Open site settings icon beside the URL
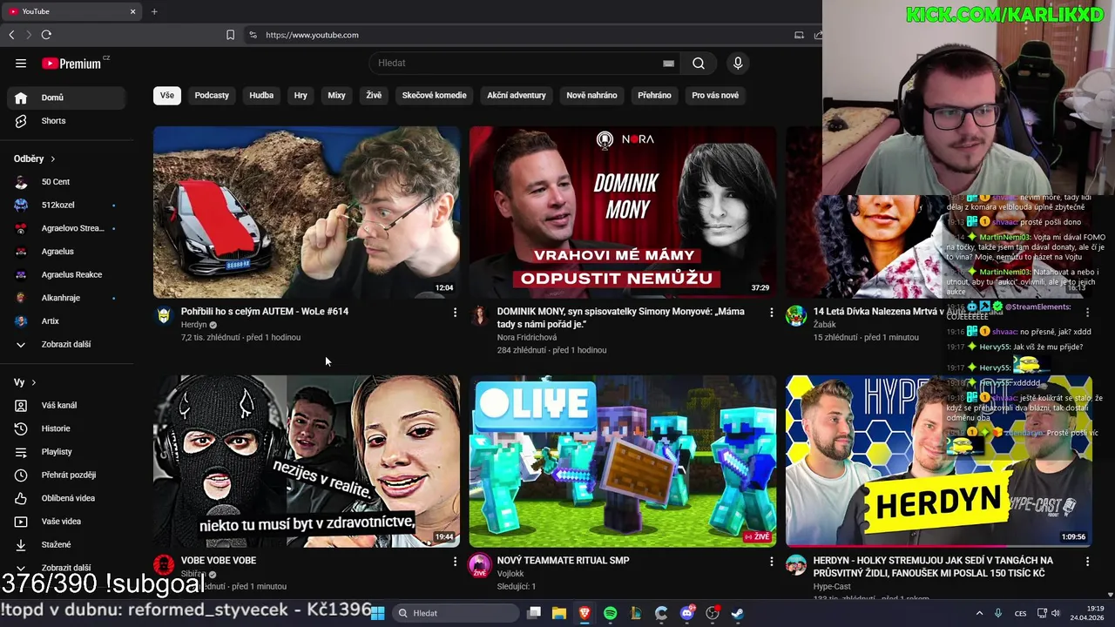 tap(253, 35)
